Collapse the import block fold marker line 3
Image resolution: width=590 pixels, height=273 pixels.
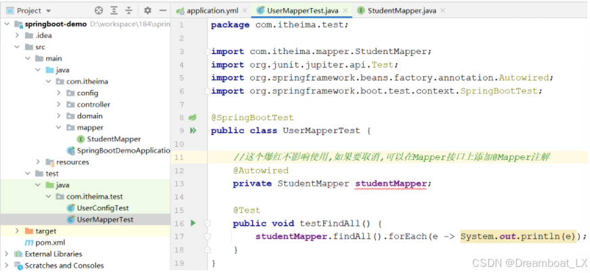point(207,51)
